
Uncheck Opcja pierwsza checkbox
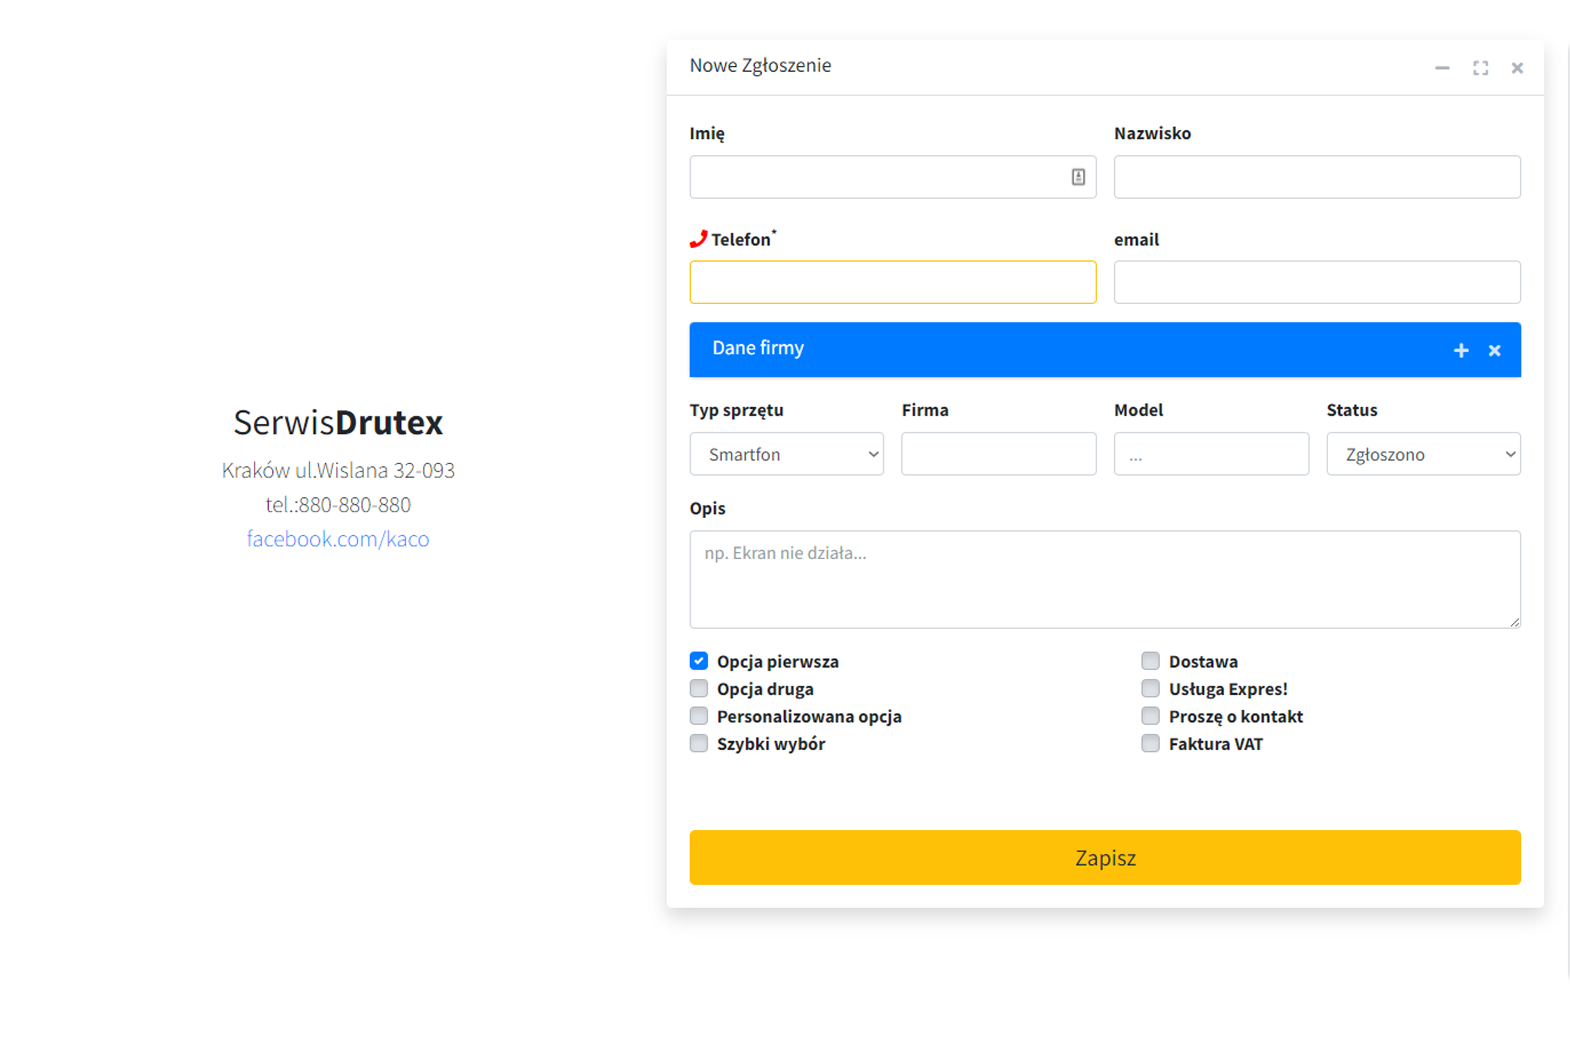tap(699, 660)
